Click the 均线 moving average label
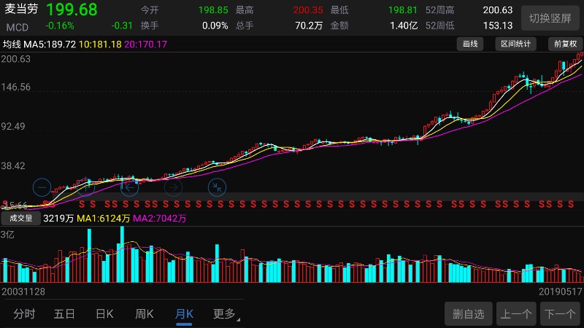This screenshot has width=584, height=328. tap(12, 44)
